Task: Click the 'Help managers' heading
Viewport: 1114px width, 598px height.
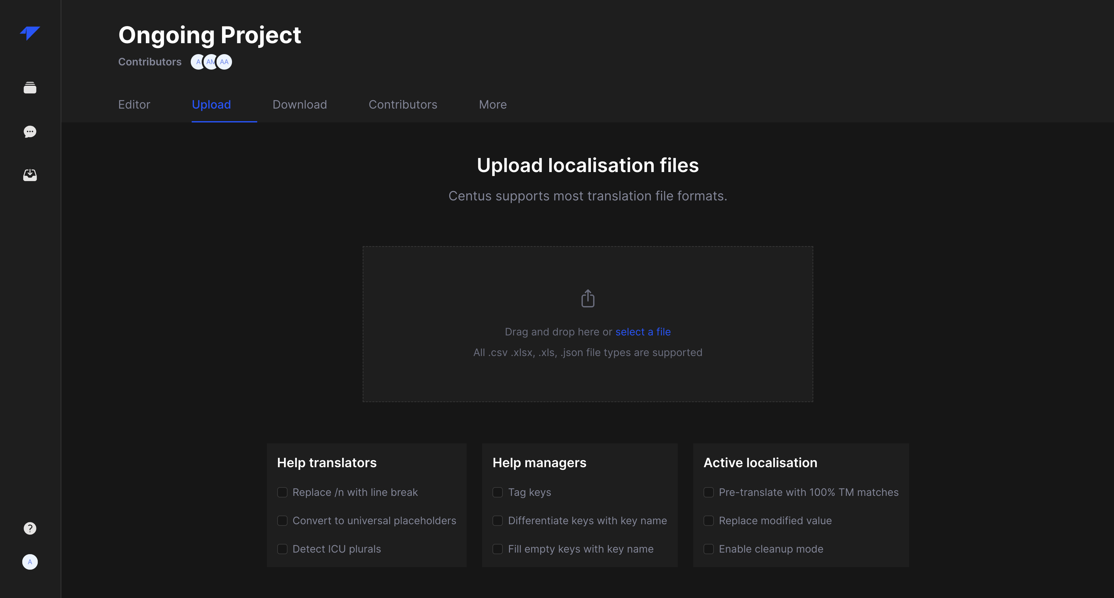Action: pos(539,462)
